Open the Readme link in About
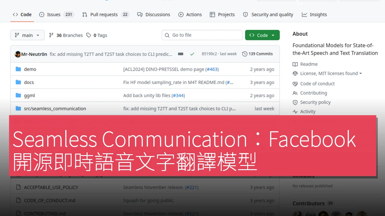385x216 pixels. click(x=305, y=64)
